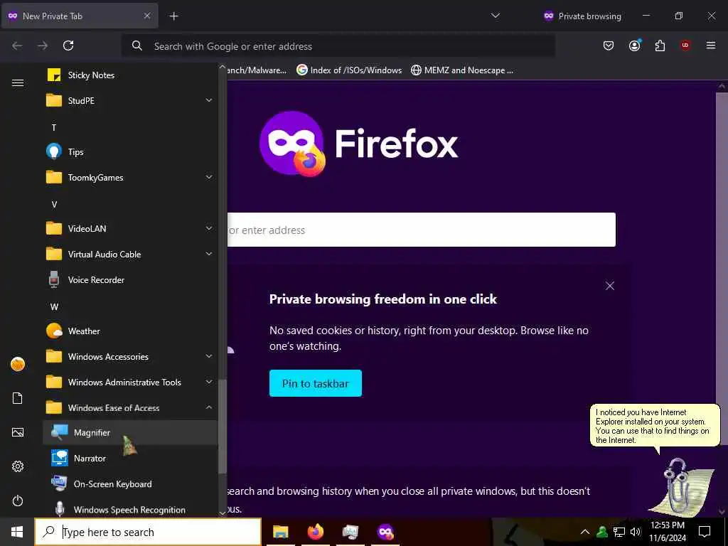
Task: Click the taskbar search box
Action: pos(148,532)
